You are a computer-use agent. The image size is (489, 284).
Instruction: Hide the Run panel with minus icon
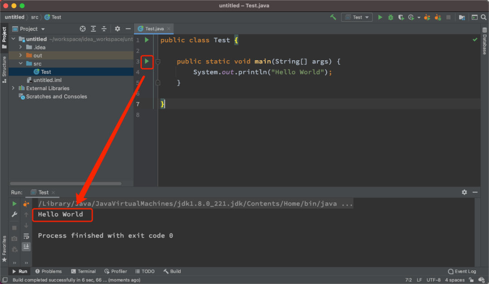click(475, 192)
